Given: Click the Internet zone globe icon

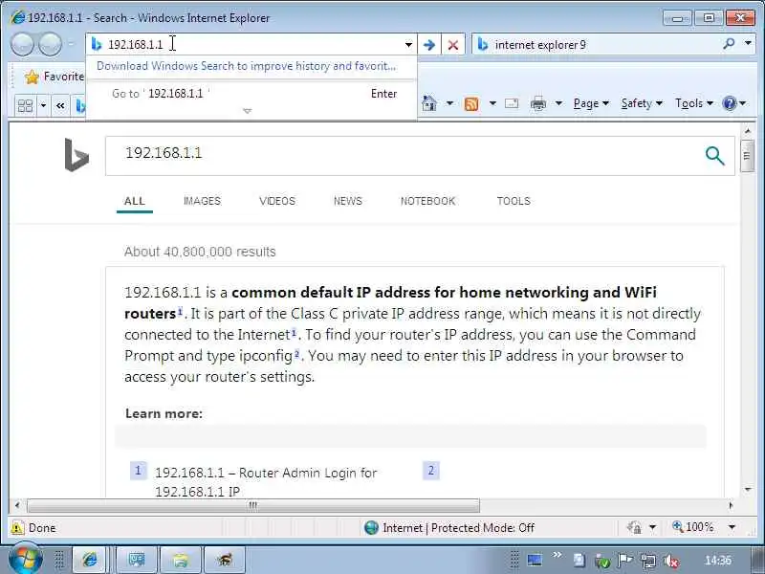Looking at the screenshot, I should click(371, 528).
